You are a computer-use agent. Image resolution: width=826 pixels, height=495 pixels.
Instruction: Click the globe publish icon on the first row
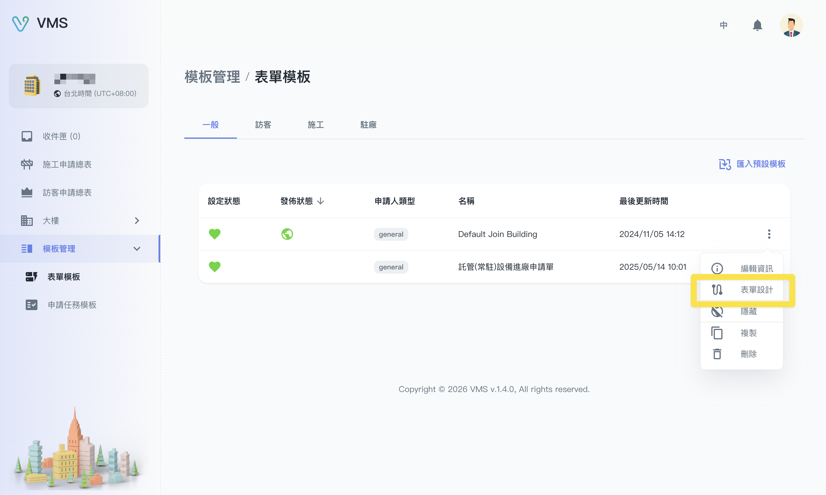(287, 234)
